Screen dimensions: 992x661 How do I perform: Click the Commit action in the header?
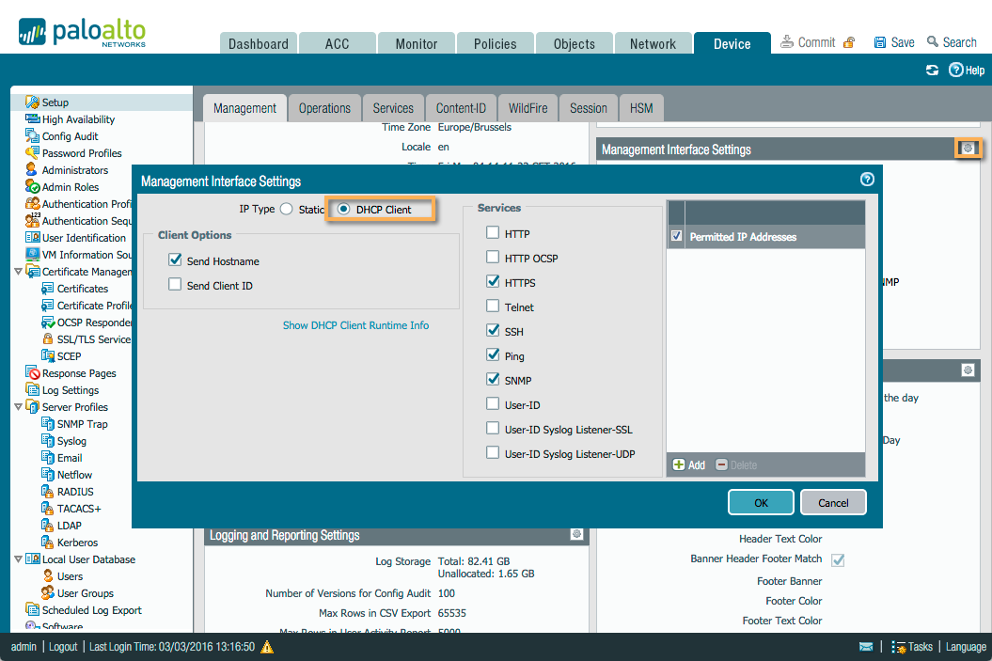pos(814,41)
